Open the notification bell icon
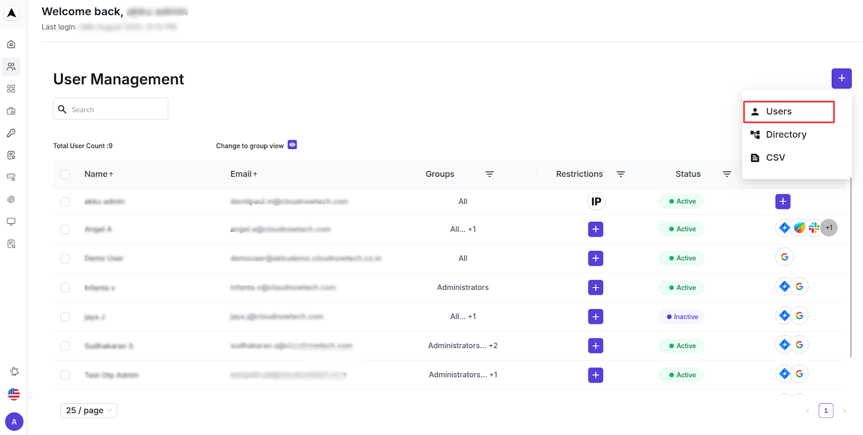863x435 pixels. pos(14,371)
